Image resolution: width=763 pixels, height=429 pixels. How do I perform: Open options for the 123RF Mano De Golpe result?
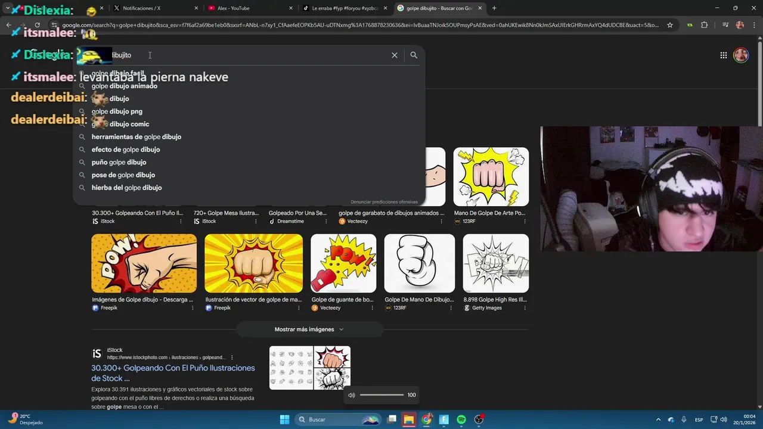click(525, 221)
